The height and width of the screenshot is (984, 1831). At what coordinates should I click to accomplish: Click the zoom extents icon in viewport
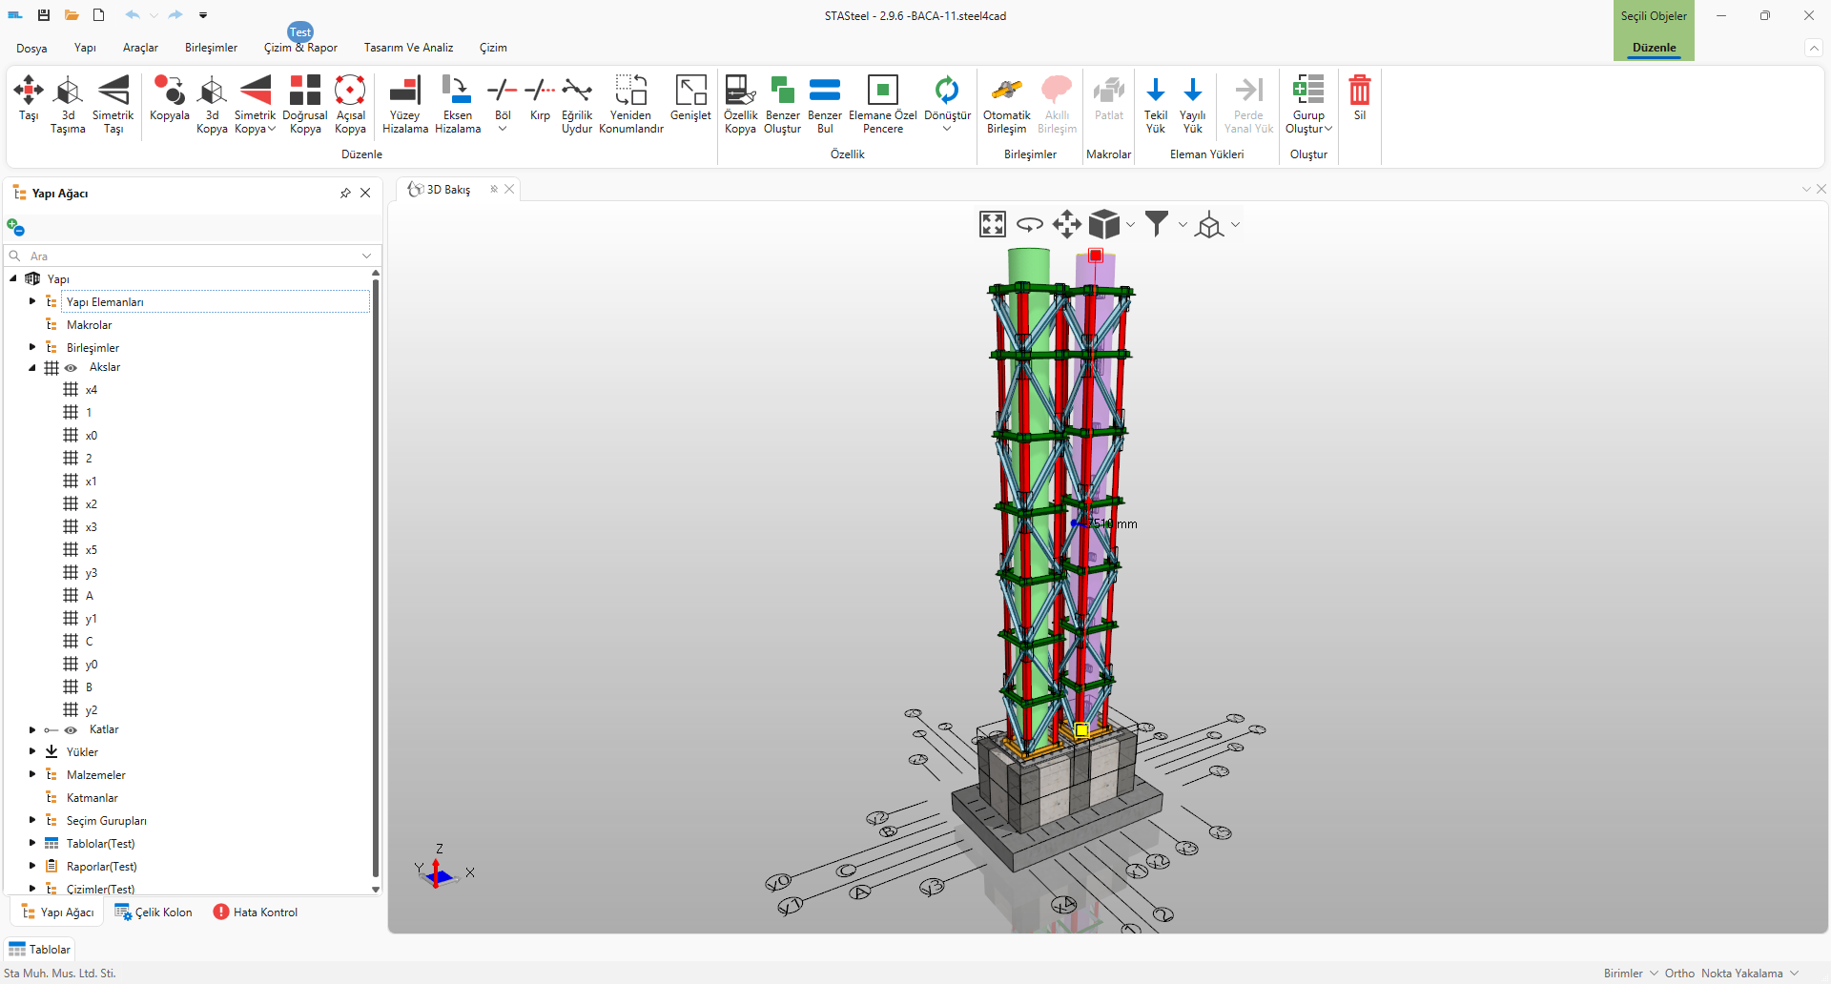click(x=993, y=224)
